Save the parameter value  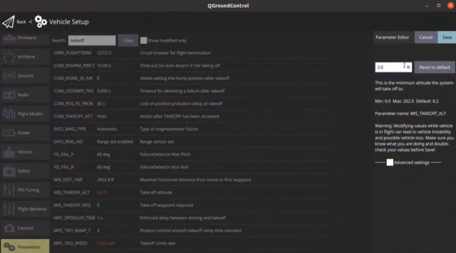(x=447, y=37)
